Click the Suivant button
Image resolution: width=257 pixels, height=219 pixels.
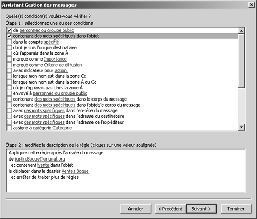coord(201,209)
